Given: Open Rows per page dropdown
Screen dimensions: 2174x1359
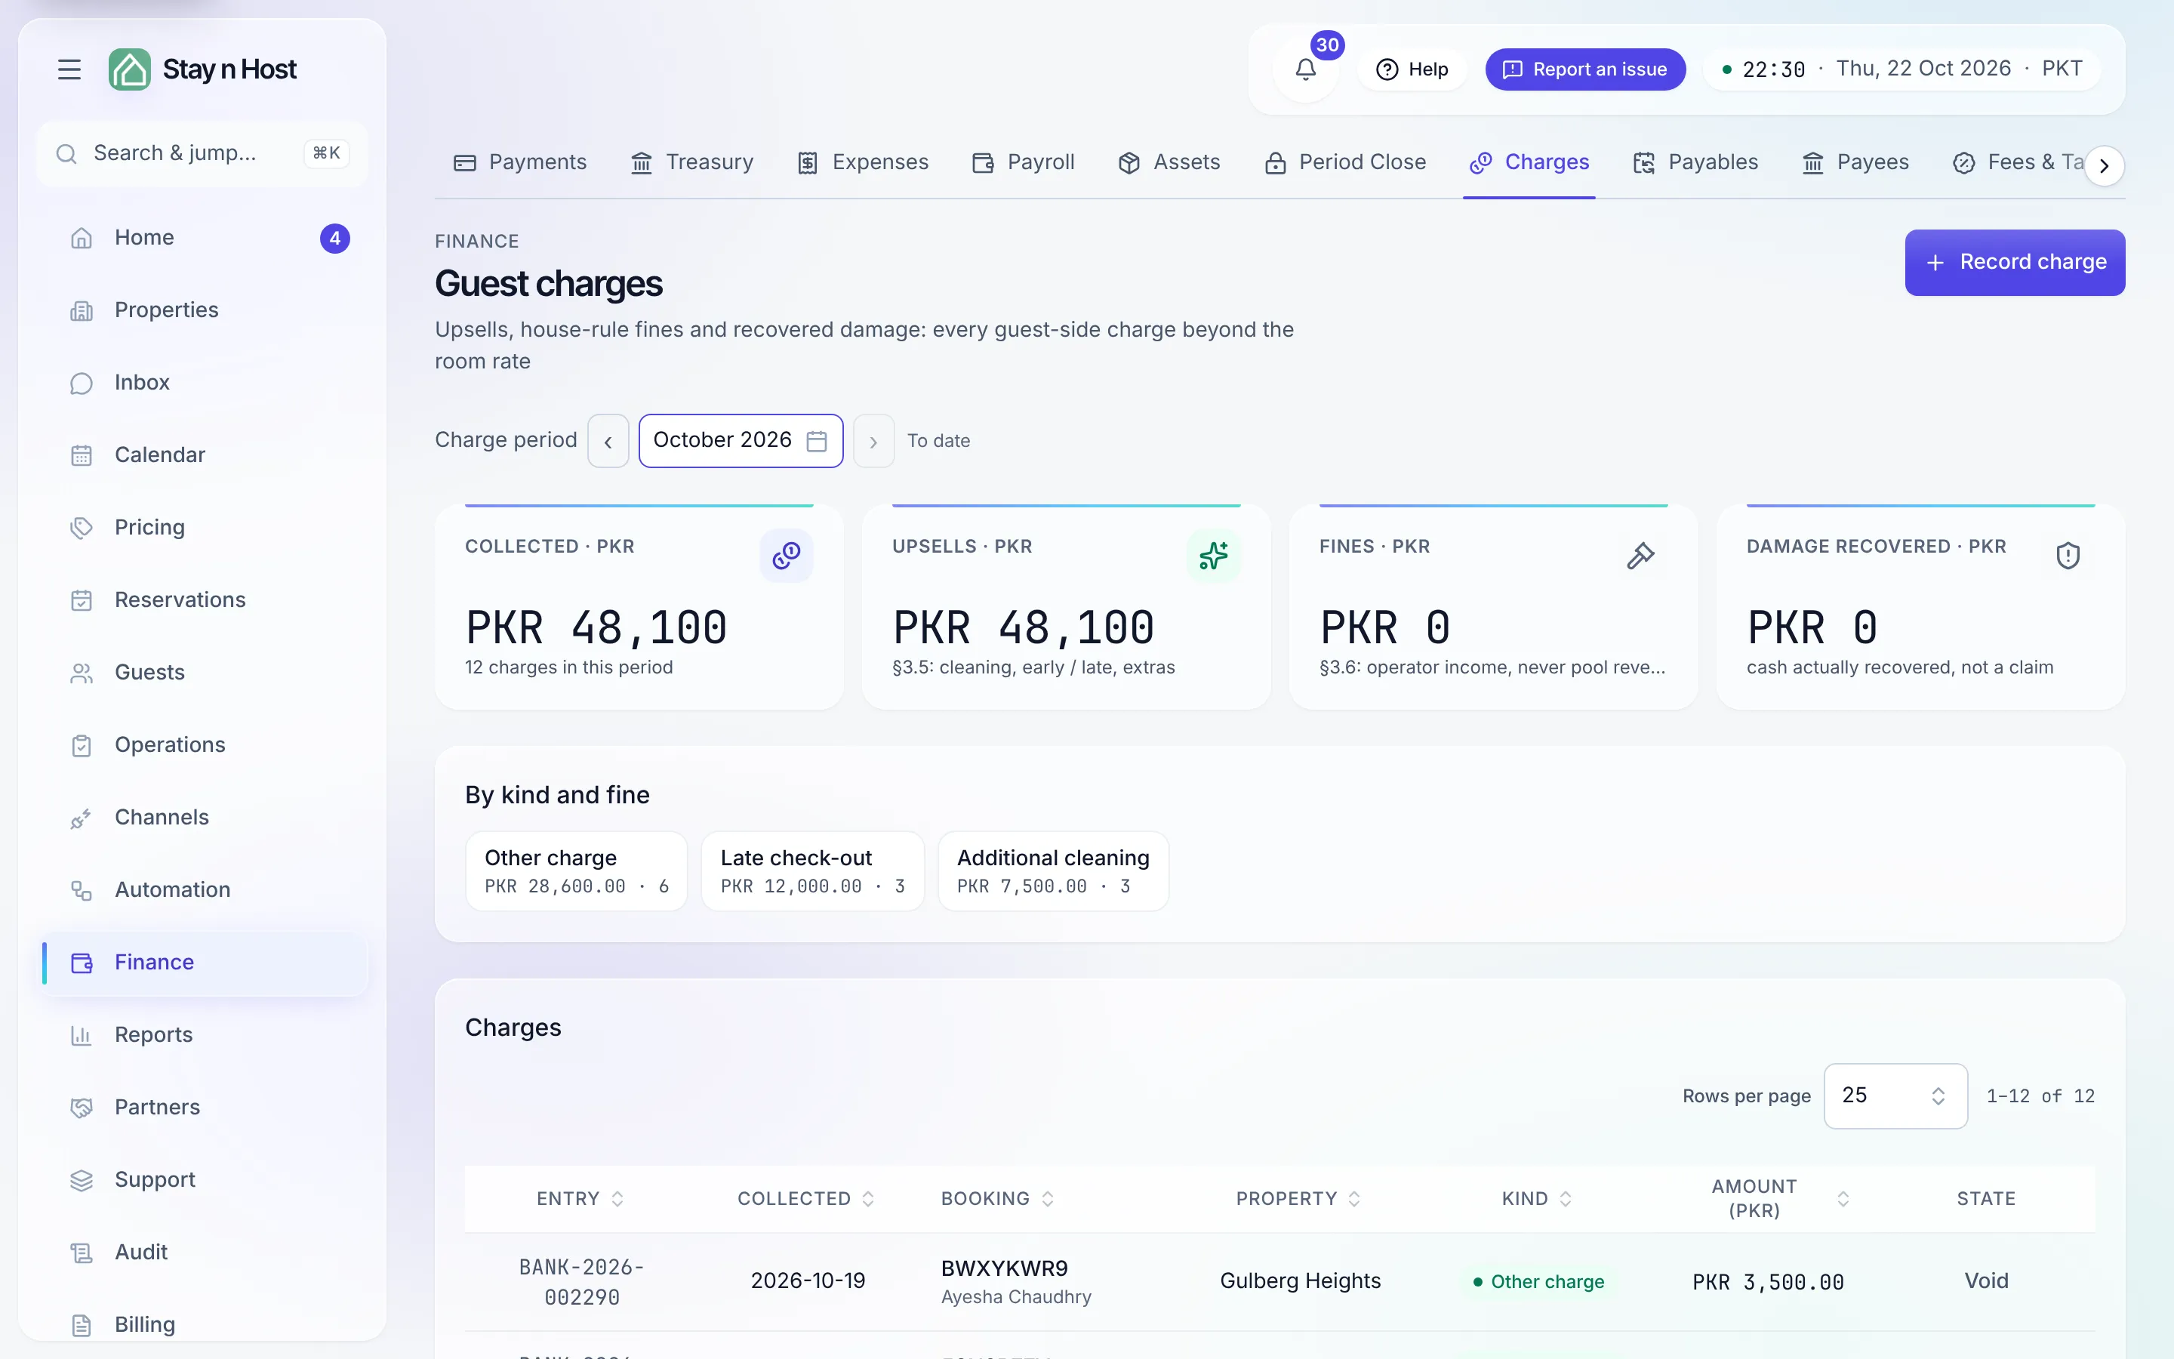Looking at the screenshot, I should coord(1895,1096).
